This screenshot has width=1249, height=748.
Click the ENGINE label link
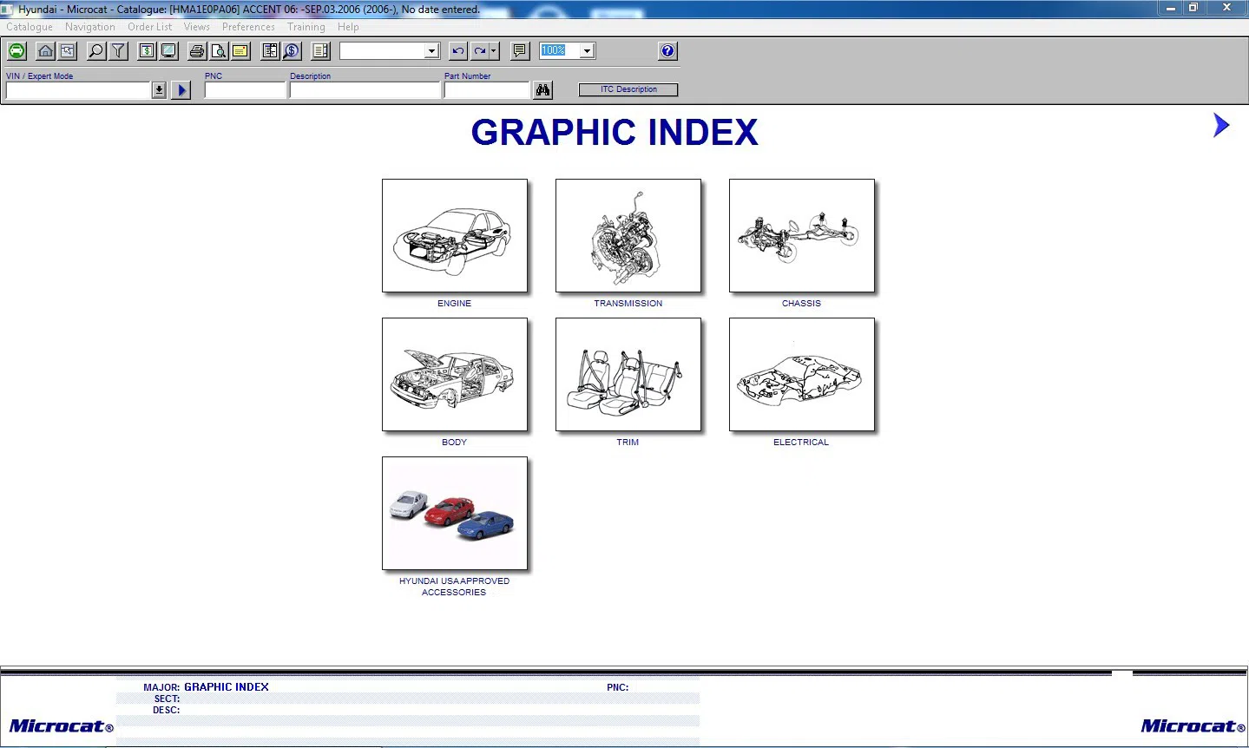click(x=454, y=304)
